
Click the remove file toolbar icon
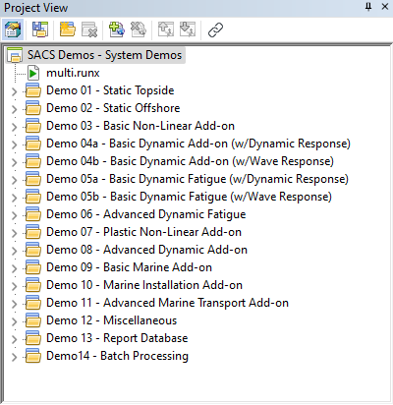coord(139,29)
